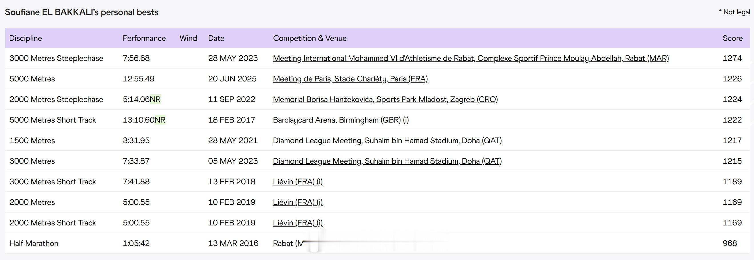Click the personal bests heading
The width and height of the screenshot is (754, 260).
(x=82, y=12)
